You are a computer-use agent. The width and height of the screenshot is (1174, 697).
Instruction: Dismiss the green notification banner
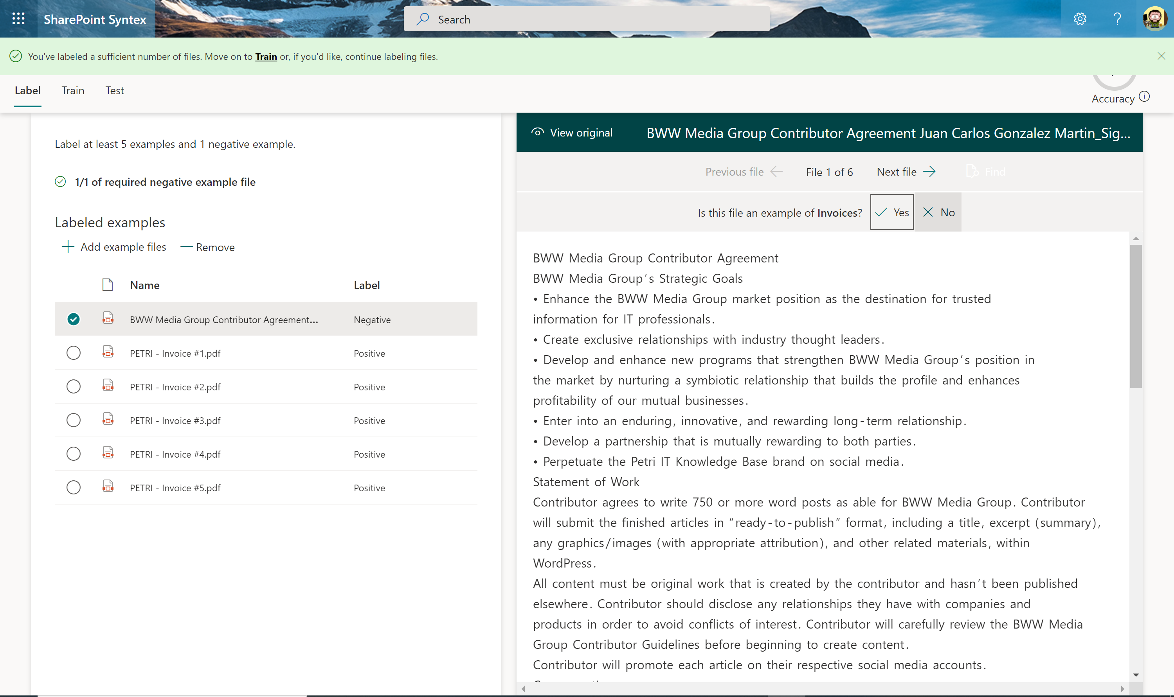[x=1161, y=56]
